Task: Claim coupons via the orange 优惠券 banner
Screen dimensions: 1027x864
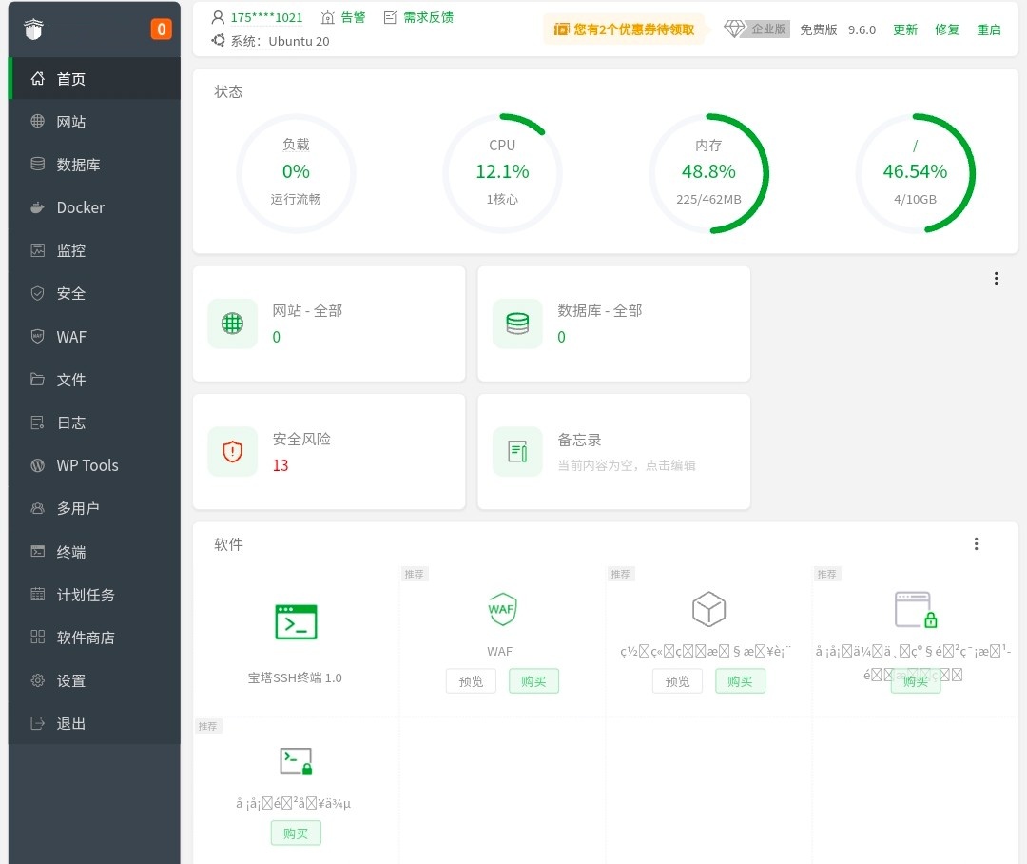Action: click(625, 29)
